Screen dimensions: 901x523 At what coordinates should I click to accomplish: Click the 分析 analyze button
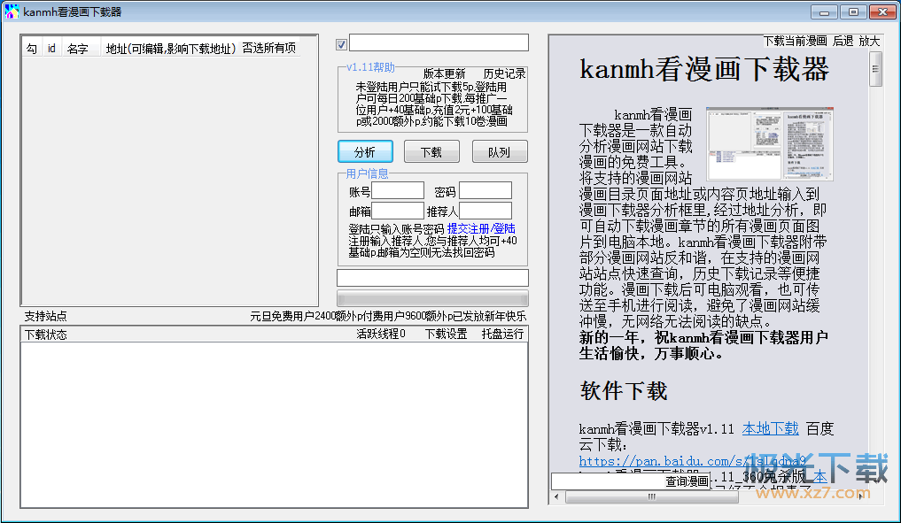coord(366,151)
